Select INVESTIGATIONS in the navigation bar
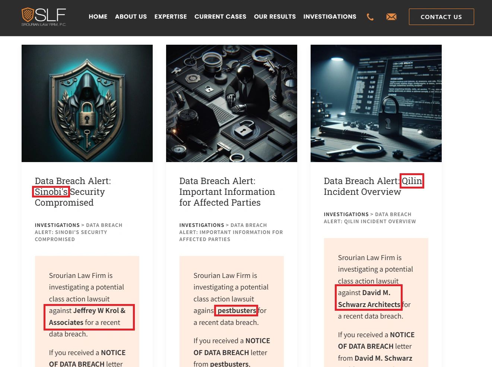This screenshot has height=367, width=492. click(330, 17)
